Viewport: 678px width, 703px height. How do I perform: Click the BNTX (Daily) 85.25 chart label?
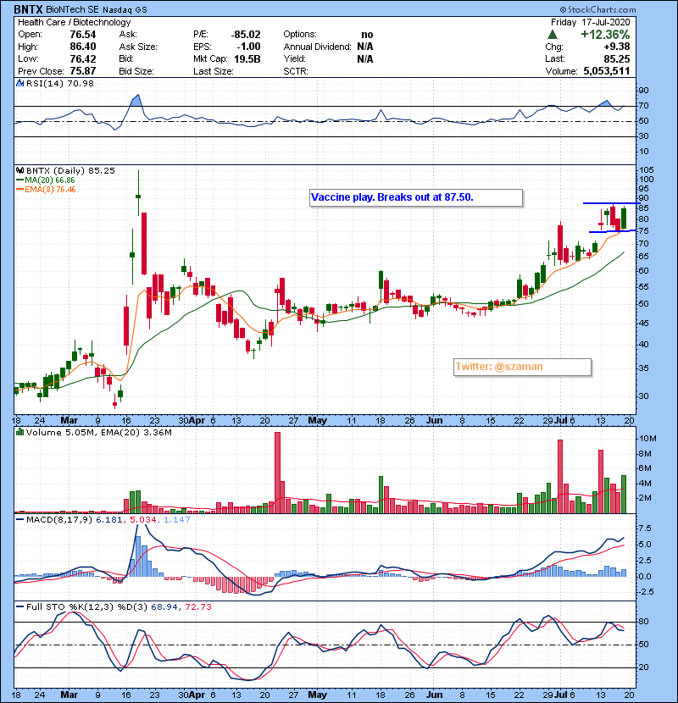[70, 170]
